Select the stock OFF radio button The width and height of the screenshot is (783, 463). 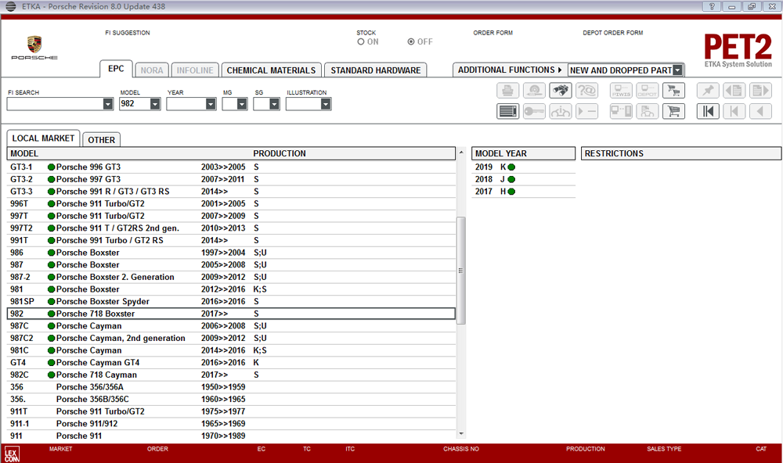411,42
